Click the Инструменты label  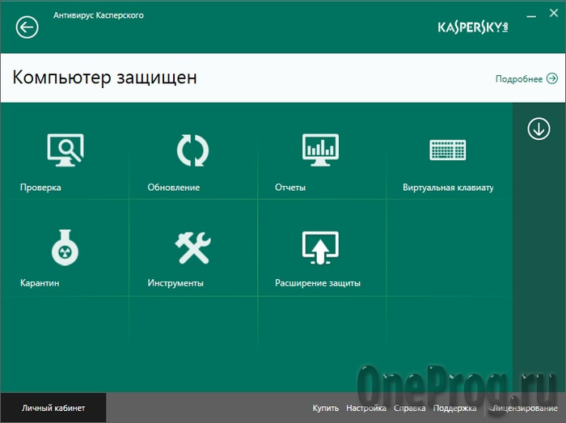pyautogui.click(x=175, y=282)
